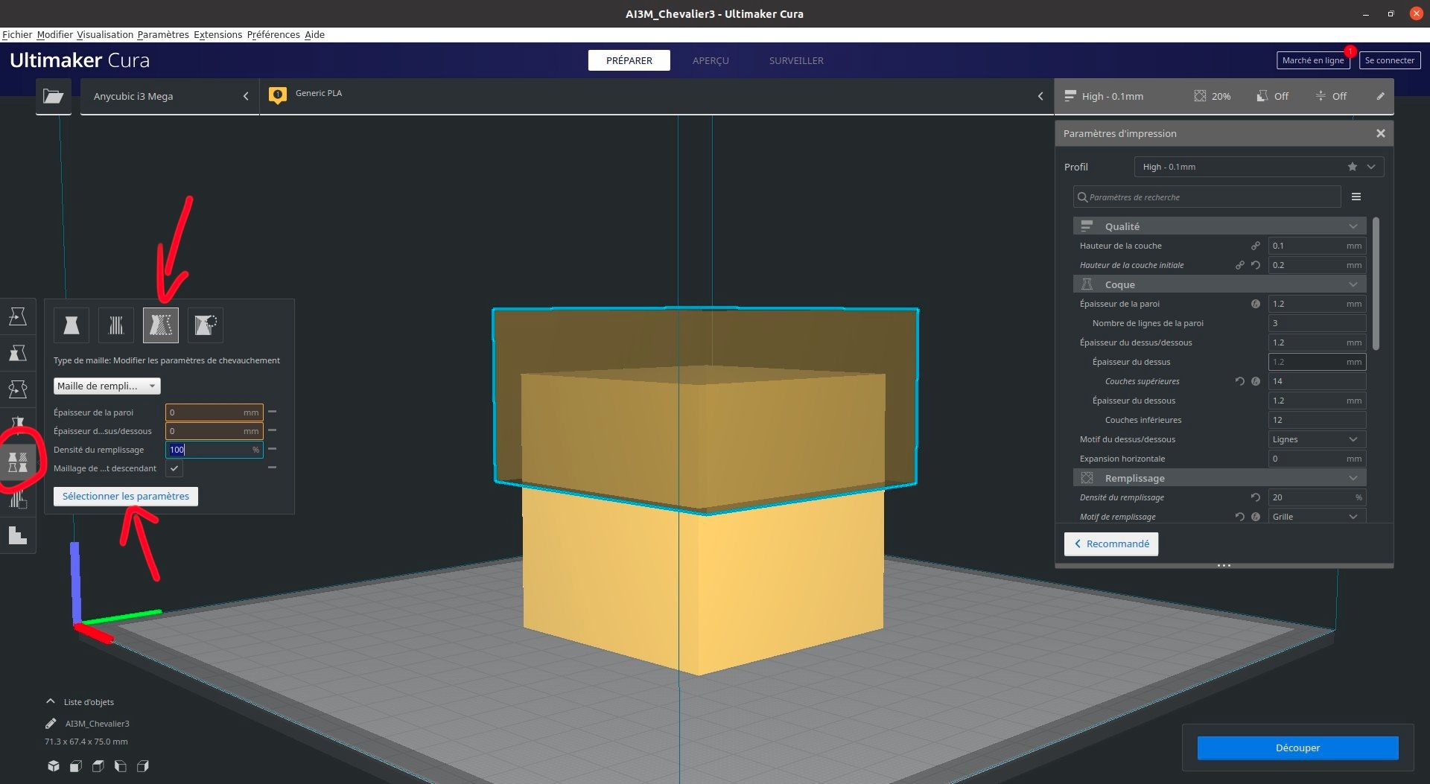The image size is (1430, 784).
Task: Click link icon next to Hauteur de la couche
Action: [1256, 246]
